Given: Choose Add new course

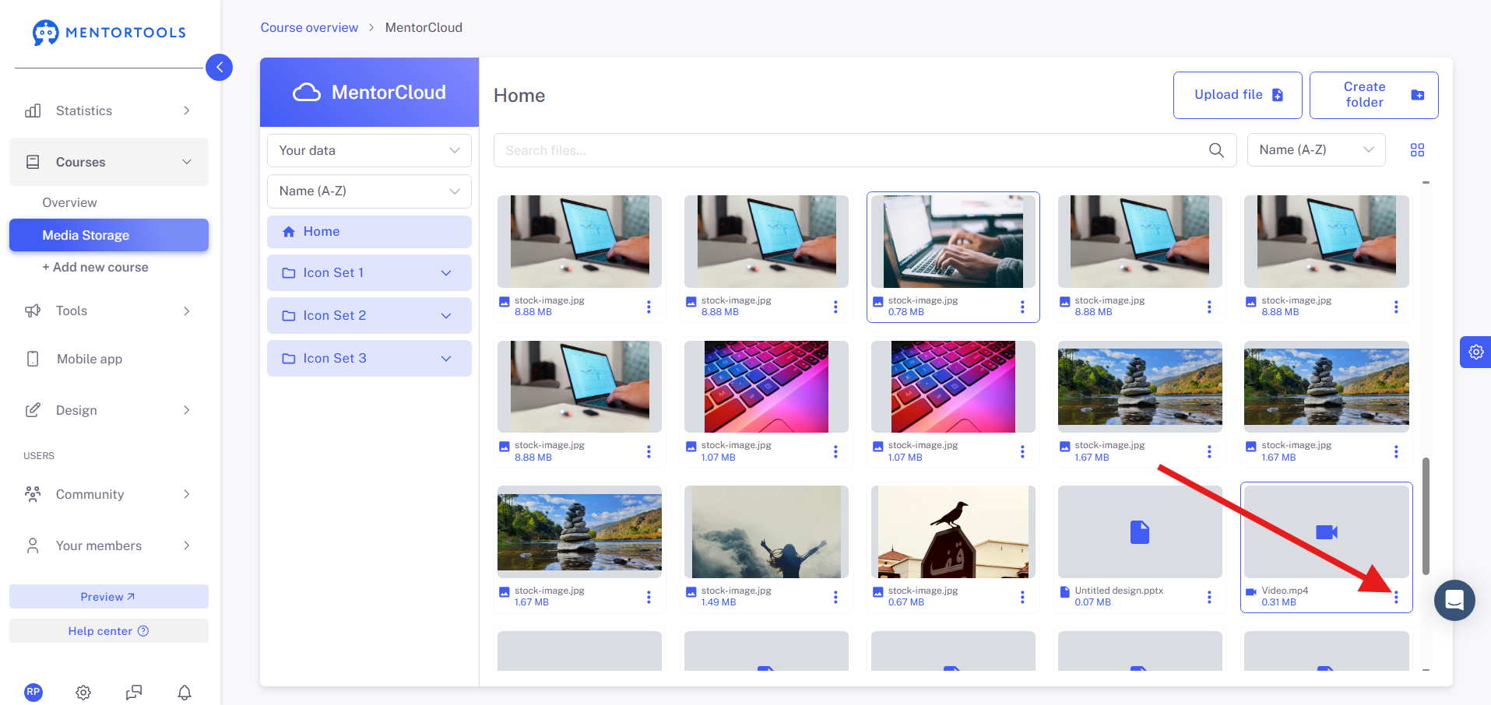Looking at the screenshot, I should pos(95,267).
